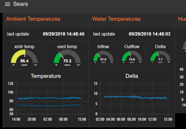Click the 86.4 xmtr temp reading
The width and height of the screenshot is (186, 129).
click(25, 61)
